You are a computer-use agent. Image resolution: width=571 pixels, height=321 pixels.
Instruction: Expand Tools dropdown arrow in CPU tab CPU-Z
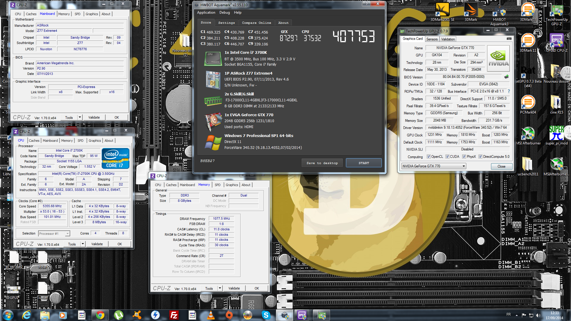pos(83,244)
